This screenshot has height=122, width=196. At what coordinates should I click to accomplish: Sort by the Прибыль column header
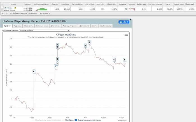coord(65,4)
